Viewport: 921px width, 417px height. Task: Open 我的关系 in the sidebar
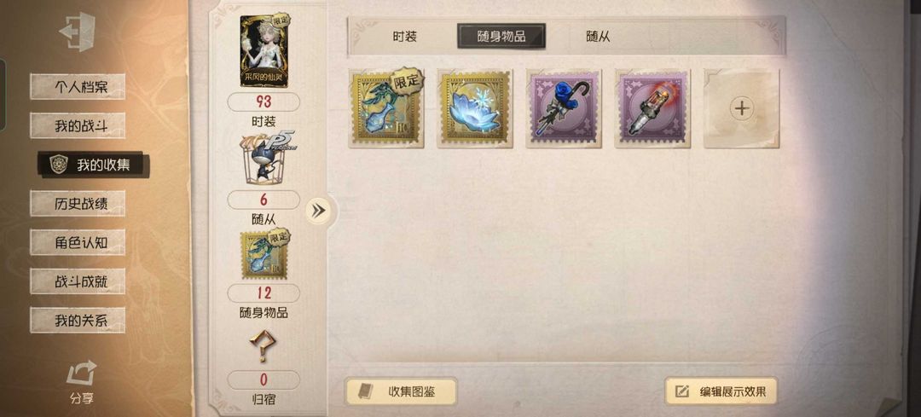(78, 320)
